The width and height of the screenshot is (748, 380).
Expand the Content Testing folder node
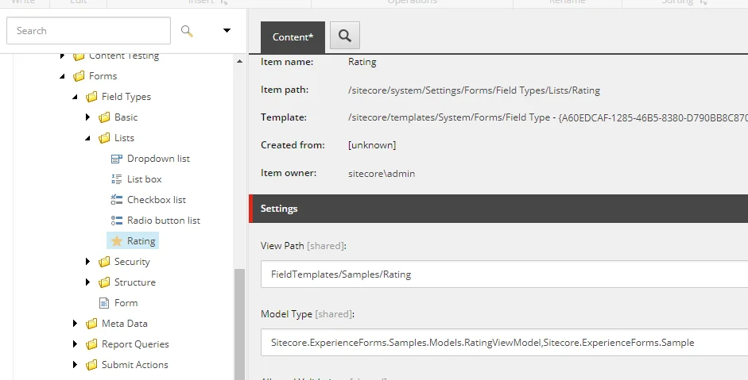(x=63, y=56)
